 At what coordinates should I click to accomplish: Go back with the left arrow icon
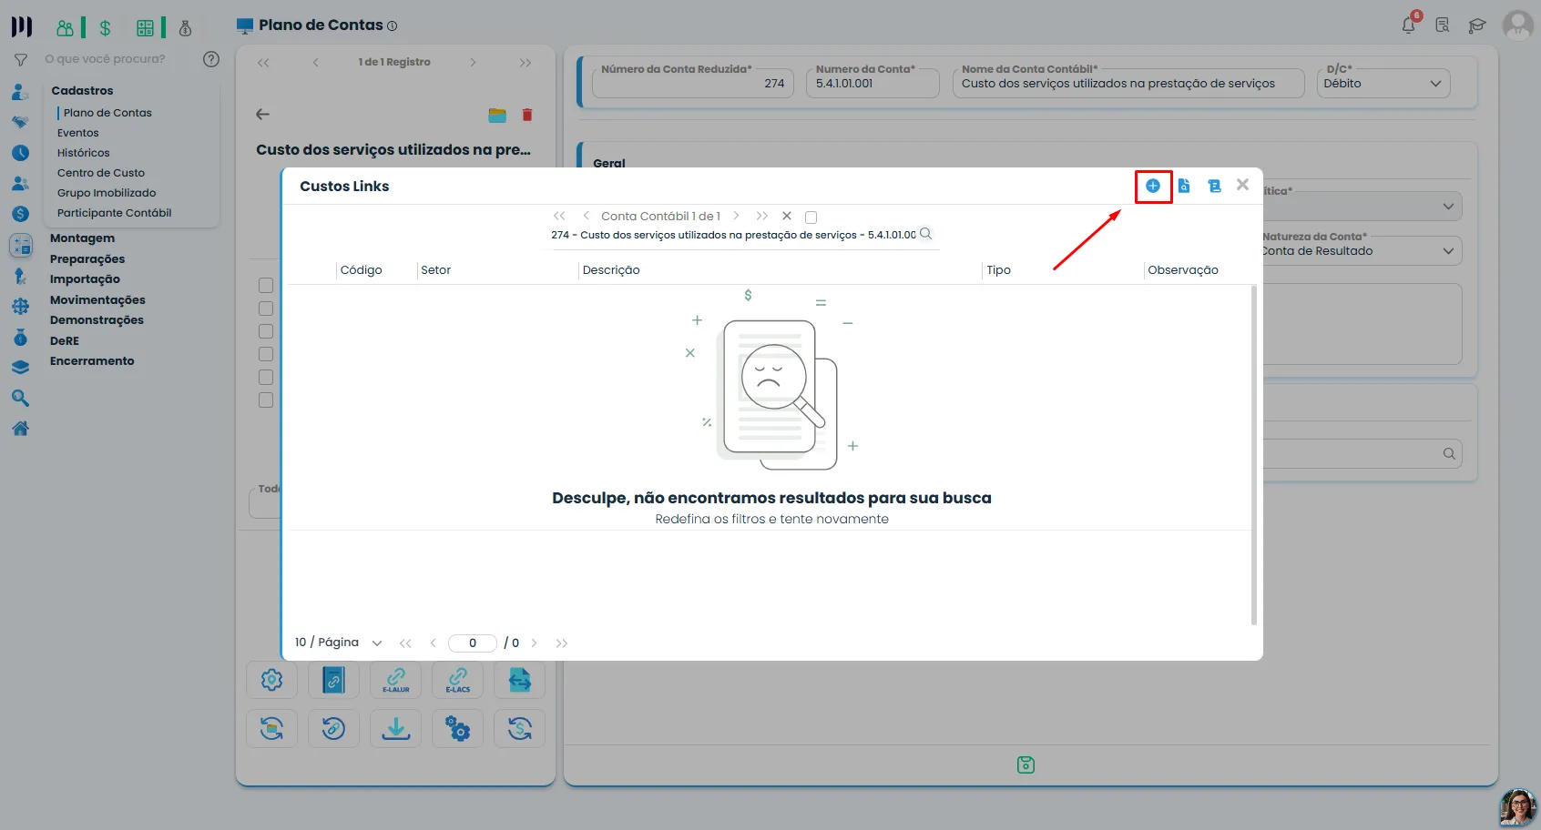[x=263, y=115]
